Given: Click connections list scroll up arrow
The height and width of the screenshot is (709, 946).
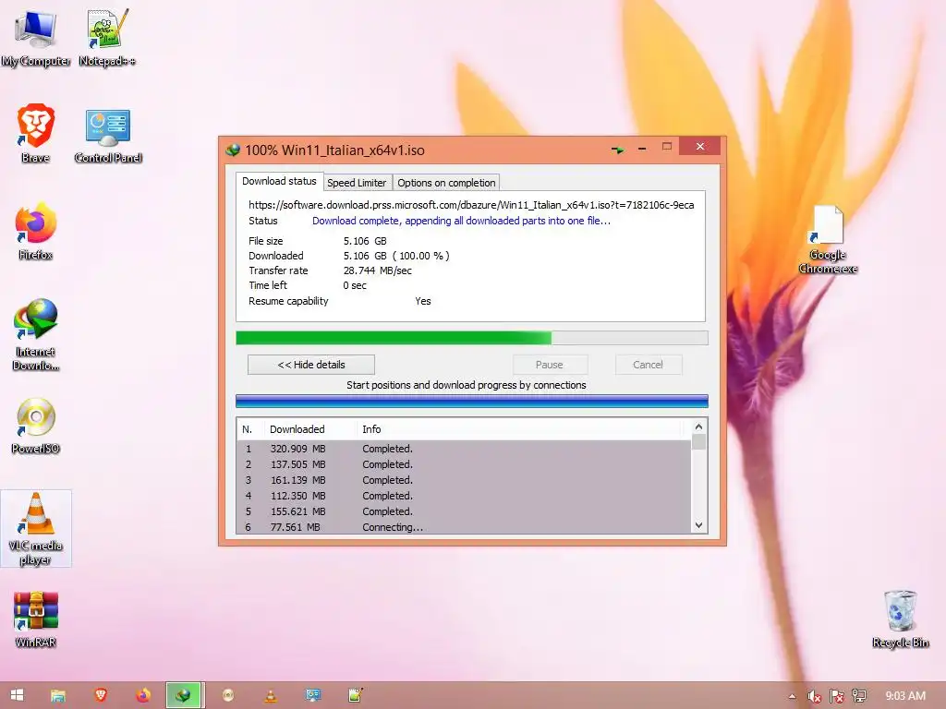Looking at the screenshot, I should (x=698, y=427).
